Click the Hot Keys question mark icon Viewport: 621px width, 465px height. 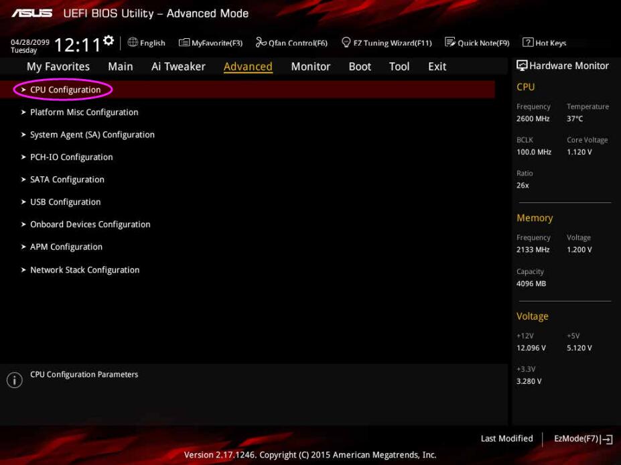click(528, 42)
